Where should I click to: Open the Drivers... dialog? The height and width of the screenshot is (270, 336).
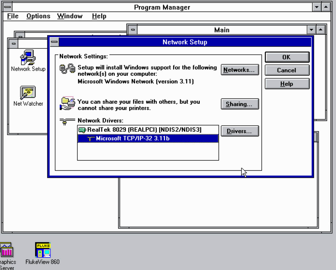240,131
